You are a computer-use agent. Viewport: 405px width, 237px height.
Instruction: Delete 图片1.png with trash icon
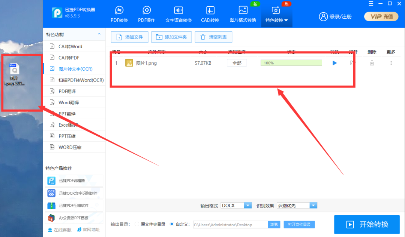tap(372, 63)
